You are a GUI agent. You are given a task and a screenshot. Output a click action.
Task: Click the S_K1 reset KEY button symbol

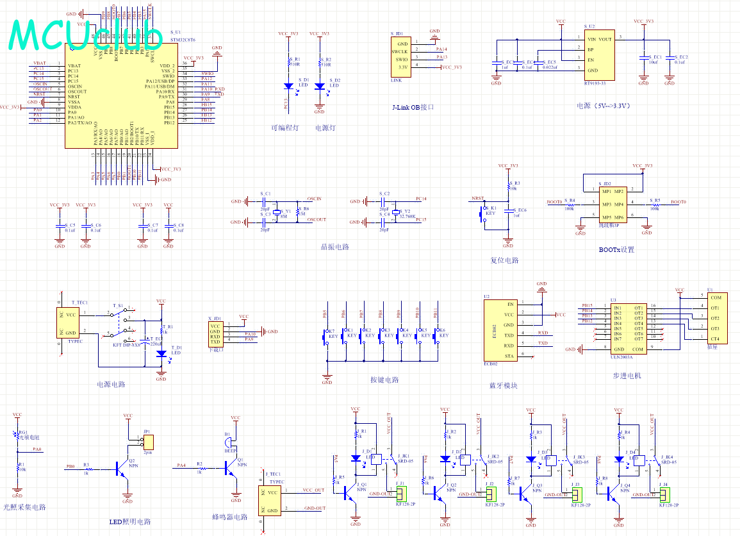[x=486, y=214]
